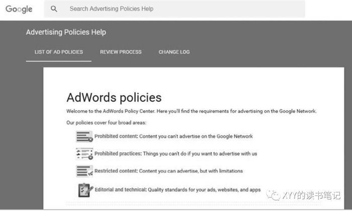Open Advertising Policies Help heading link
352x211 pixels.
(66, 32)
